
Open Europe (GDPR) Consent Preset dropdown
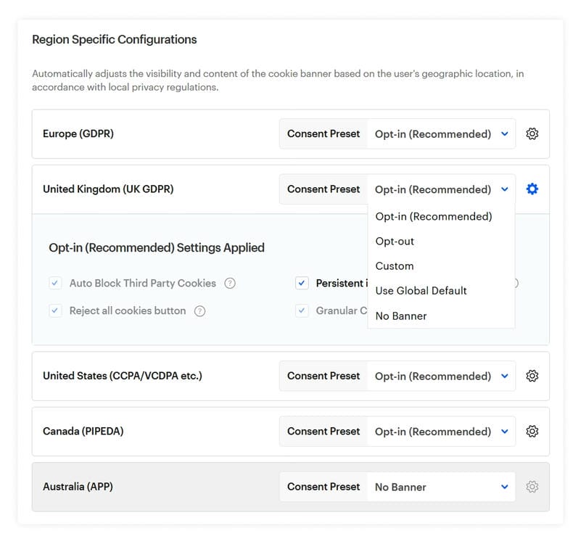coord(441,133)
